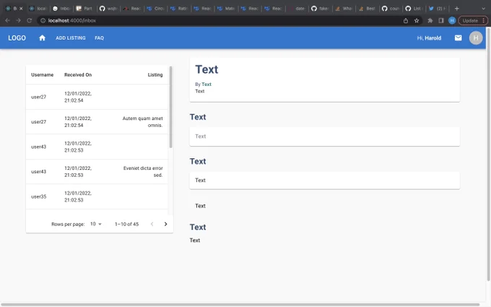Viewport: 491px width, 307px height.
Task: Open the browser extensions puzzle icon
Action: click(430, 20)
